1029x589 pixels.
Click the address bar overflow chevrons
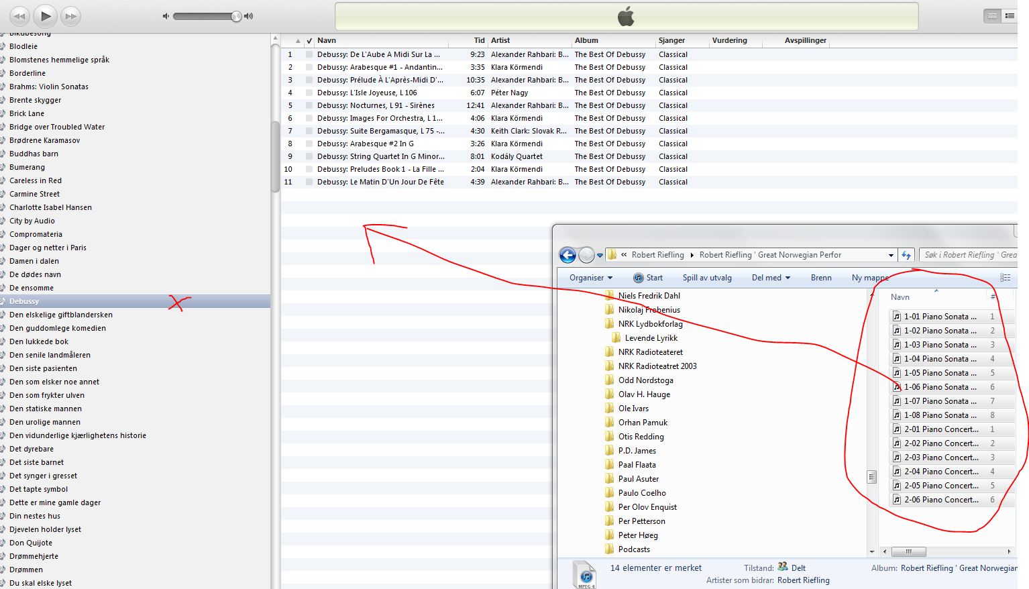(x=624, y=255)
